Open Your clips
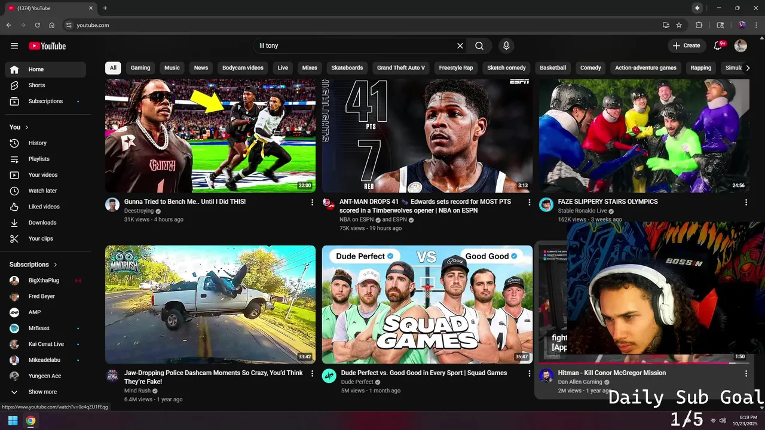 [x=45, y=239]
